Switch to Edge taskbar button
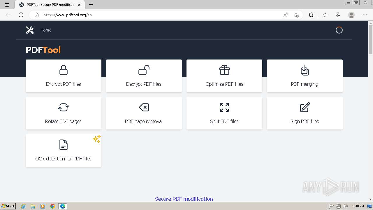 coord(63,206)
